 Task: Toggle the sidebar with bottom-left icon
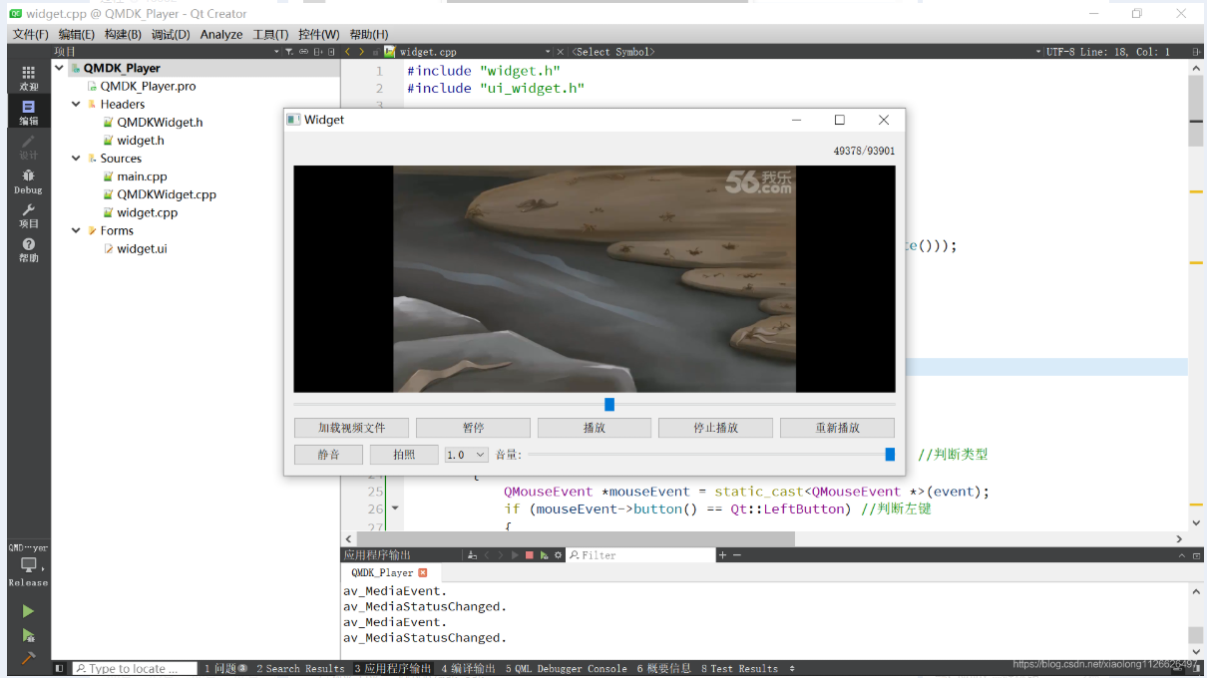coord(60,668)
